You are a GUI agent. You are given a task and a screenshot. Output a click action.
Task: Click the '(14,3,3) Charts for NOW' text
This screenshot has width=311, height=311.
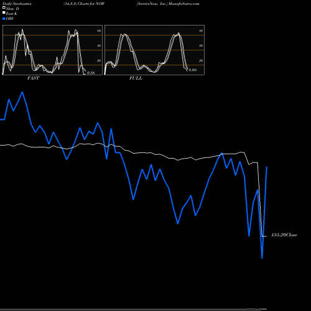point(84,4)
